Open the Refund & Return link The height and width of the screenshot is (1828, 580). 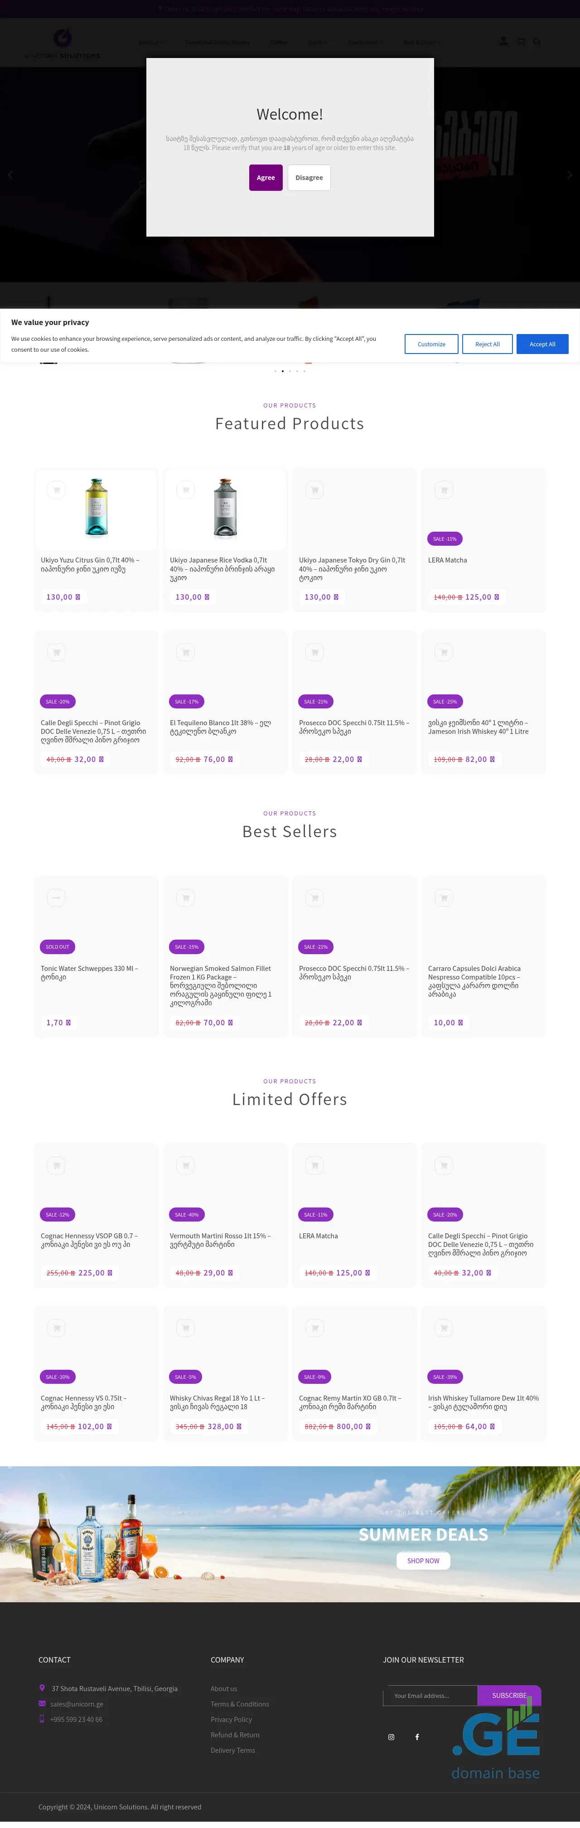[235, 1735]
